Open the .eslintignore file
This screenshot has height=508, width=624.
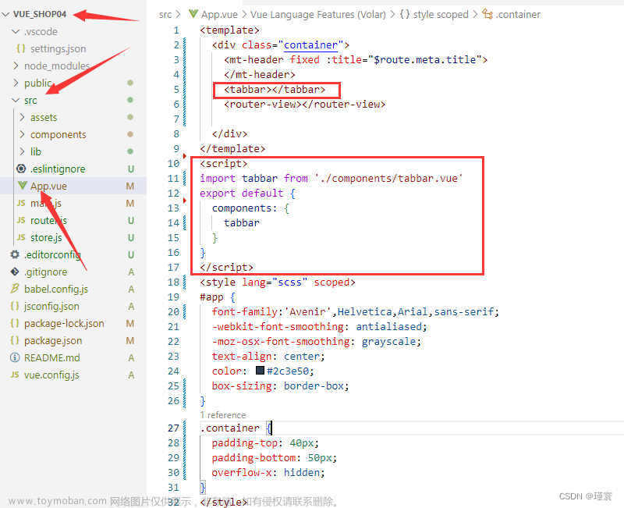click(x=58, y=169)
